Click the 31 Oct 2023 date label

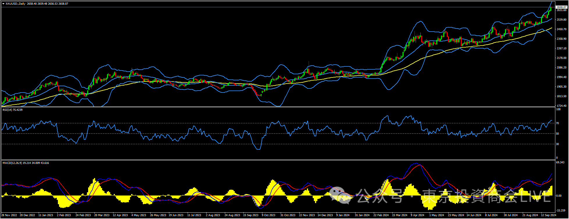click(288, 215)
